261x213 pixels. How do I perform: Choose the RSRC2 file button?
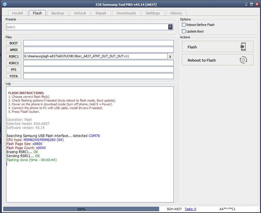(x=14, y=63)
